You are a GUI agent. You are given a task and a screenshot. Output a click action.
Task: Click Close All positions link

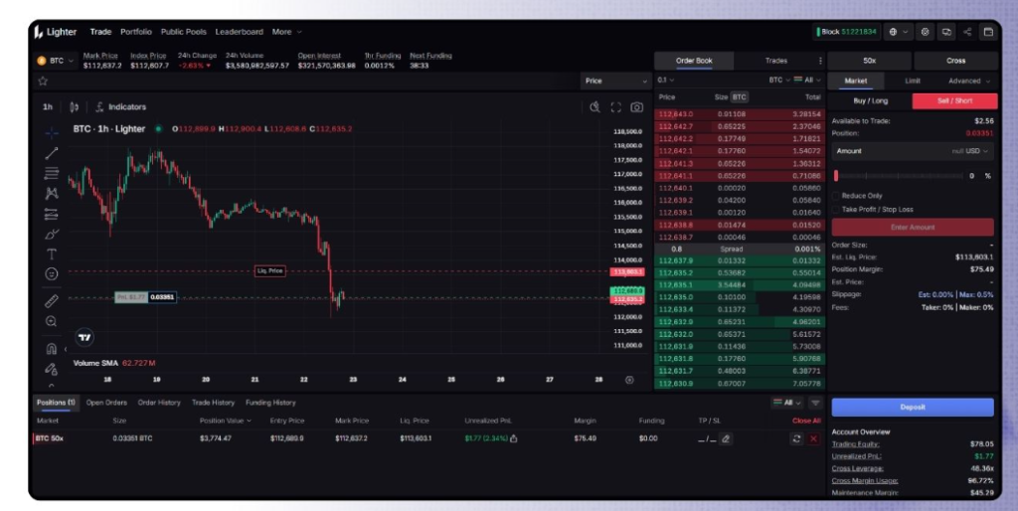(805, 421)
